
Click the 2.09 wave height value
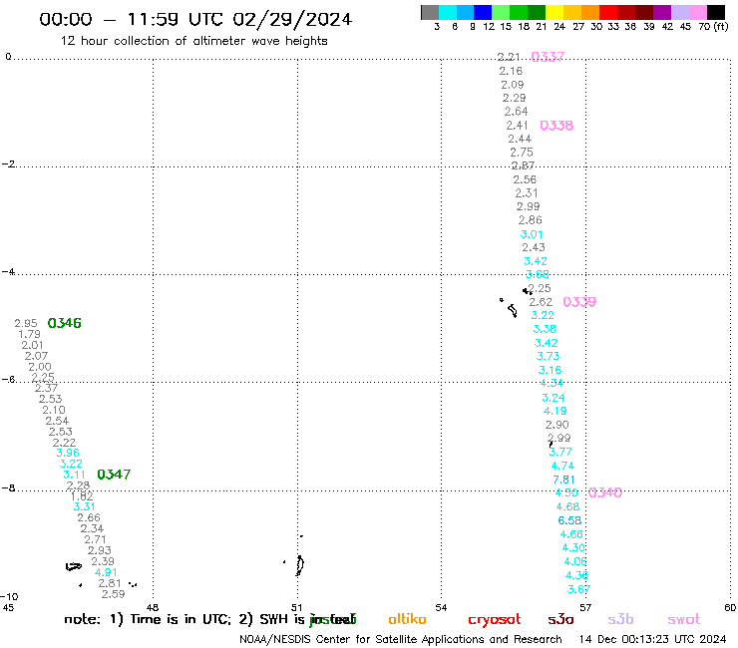(512, 85)
